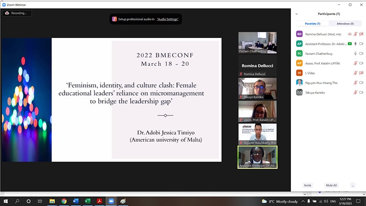This screenshot has height=206, width=366.
Task: Click Assoc. Prof. Katalin LIPTÁK's muted mic icon
Action: [x=355, y=63]
